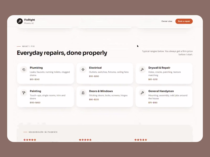Click the Electrical lightning bolt icon
This screenshot has width=210, height=157.
click(x=83, y=70)
